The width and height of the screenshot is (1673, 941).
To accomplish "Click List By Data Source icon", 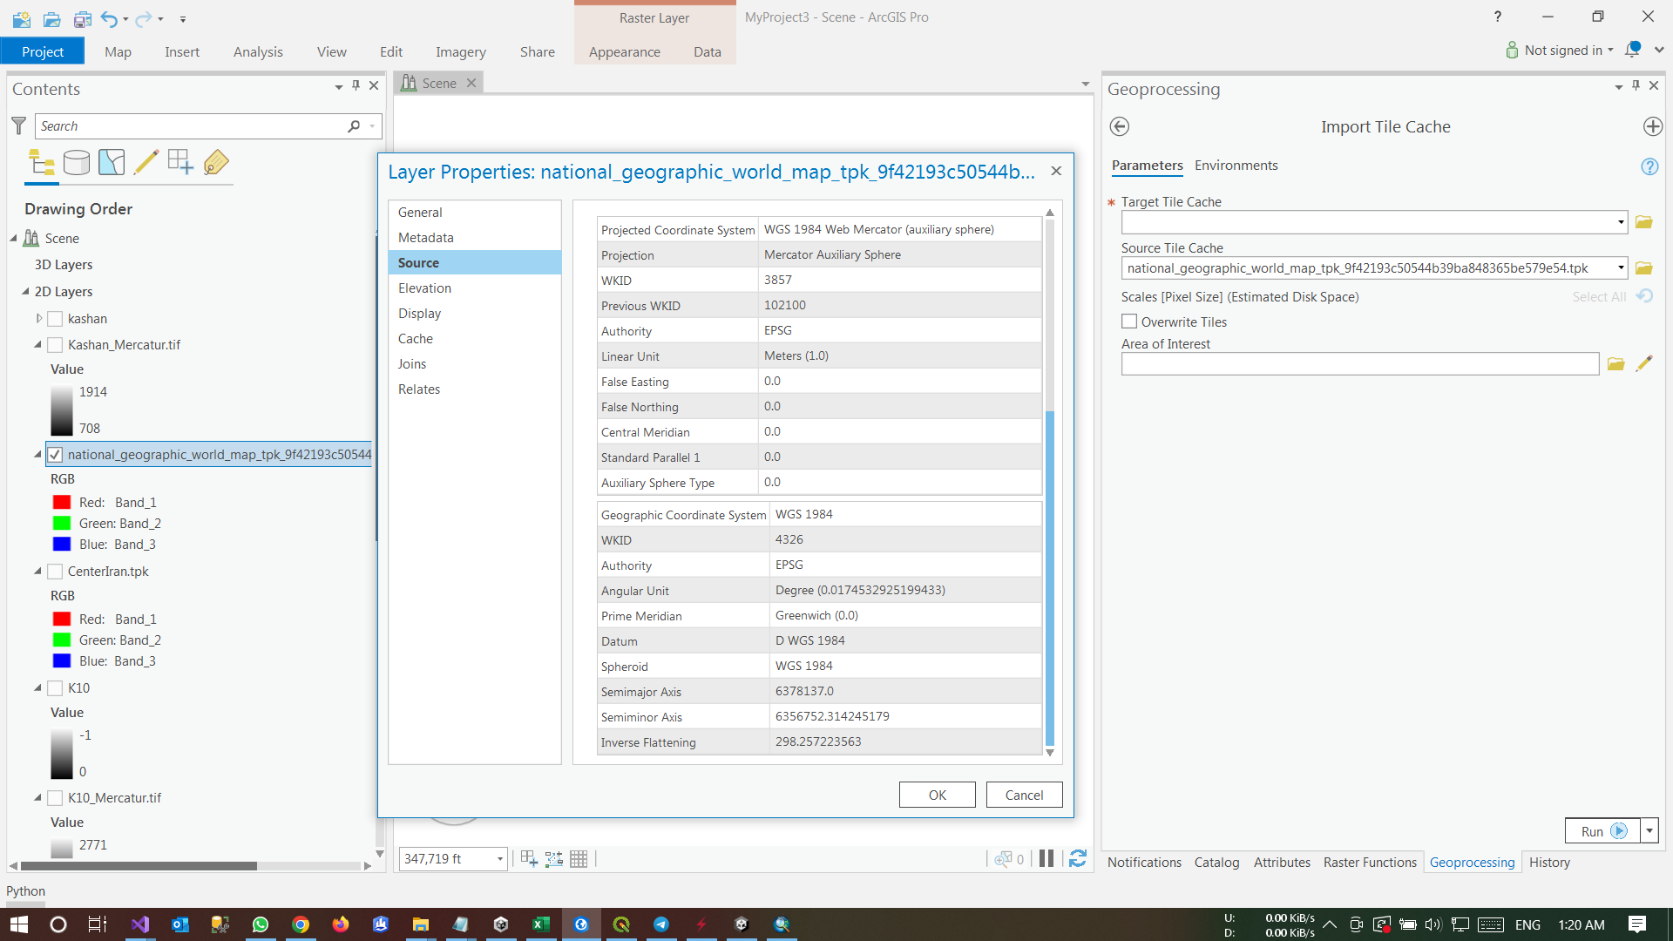I will pyautogui.click(x=77, y=163).
